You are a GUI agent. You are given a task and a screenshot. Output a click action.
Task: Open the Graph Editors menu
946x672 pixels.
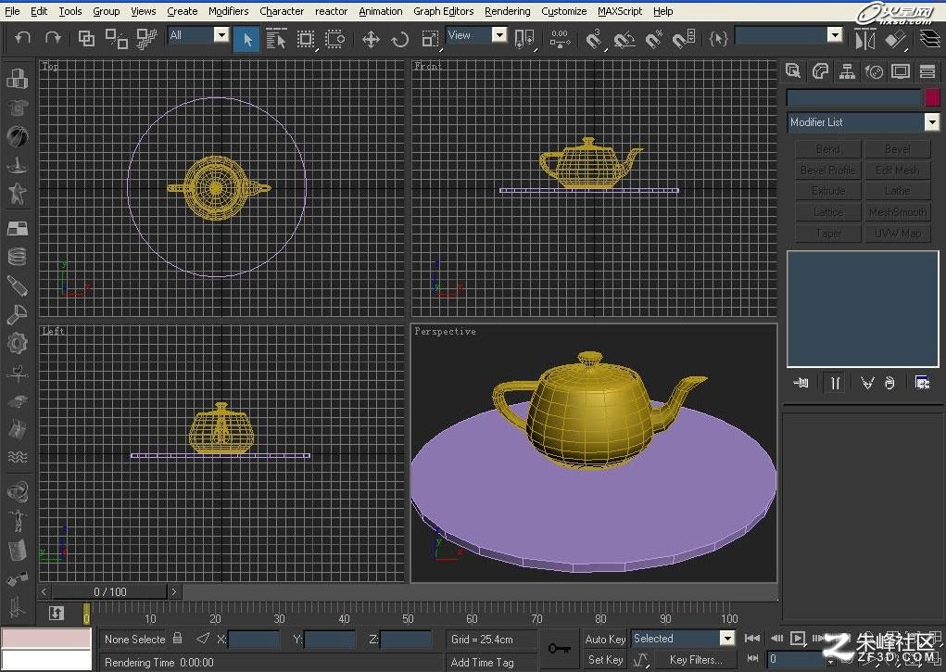444,11
